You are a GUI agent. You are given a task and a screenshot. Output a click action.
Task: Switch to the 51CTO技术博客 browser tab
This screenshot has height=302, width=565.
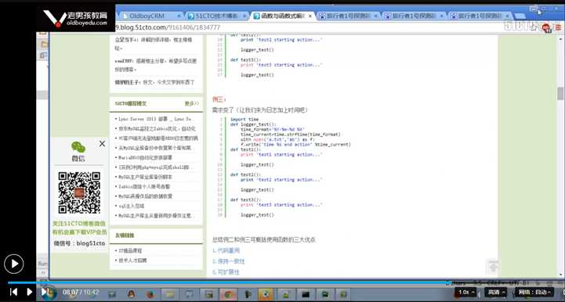click(217, 16)
